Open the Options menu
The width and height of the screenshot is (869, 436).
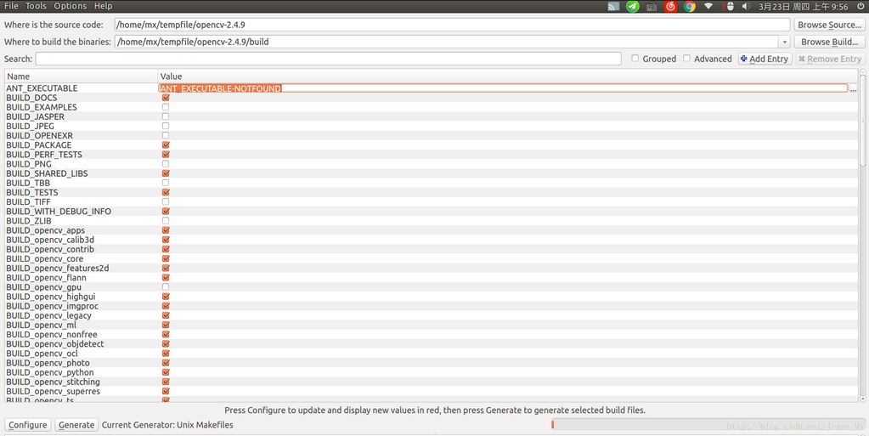[x=70, y=6]
